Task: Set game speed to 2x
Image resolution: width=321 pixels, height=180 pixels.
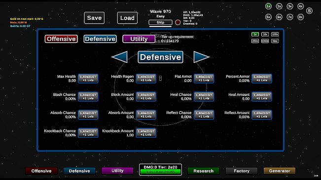Action: pyautogui.click(x=279, y=6)
